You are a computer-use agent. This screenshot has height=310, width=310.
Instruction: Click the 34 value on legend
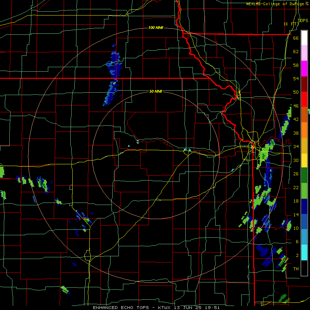[x=296, y=147]
